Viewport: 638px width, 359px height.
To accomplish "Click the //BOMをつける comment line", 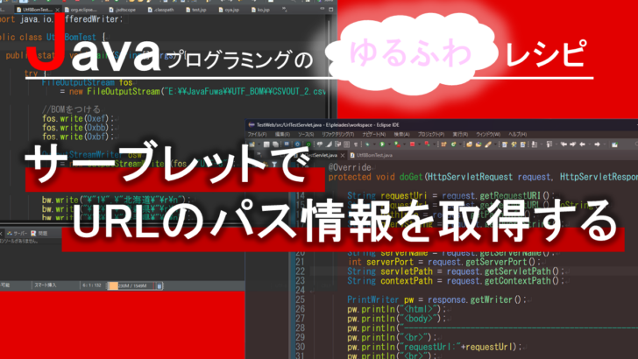I will click(72, 109).
